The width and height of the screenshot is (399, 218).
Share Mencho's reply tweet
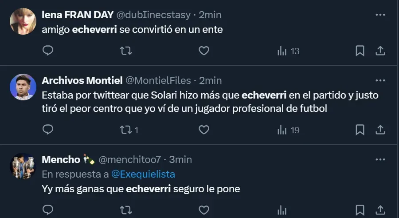[380, 209]
